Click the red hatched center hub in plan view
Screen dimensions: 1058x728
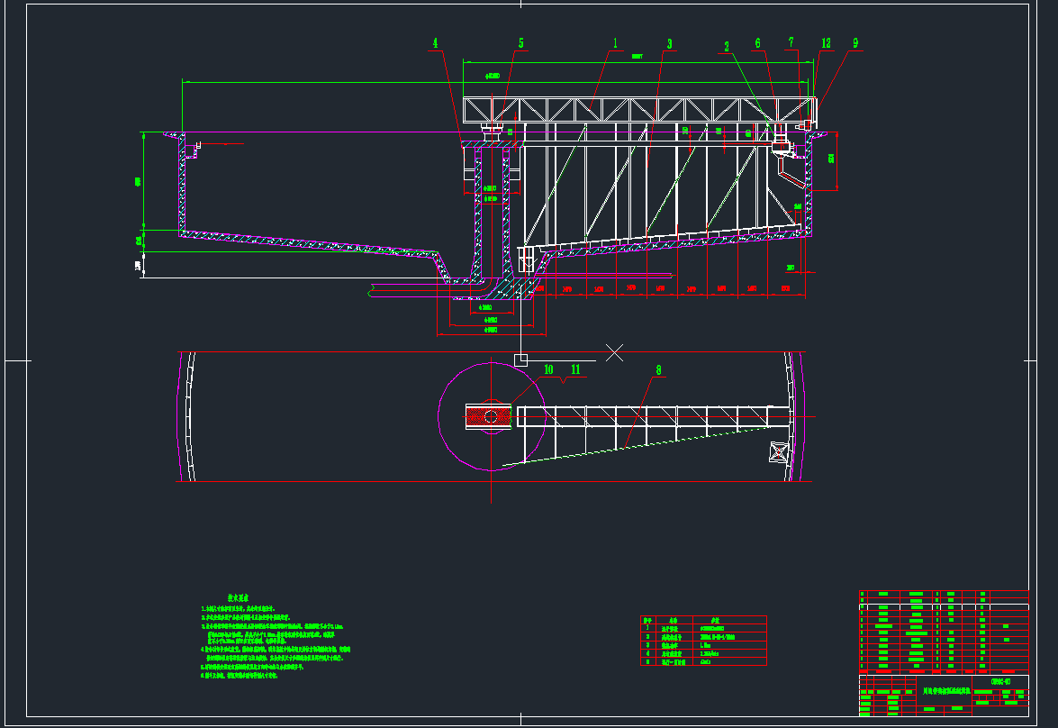pos(489,416)
